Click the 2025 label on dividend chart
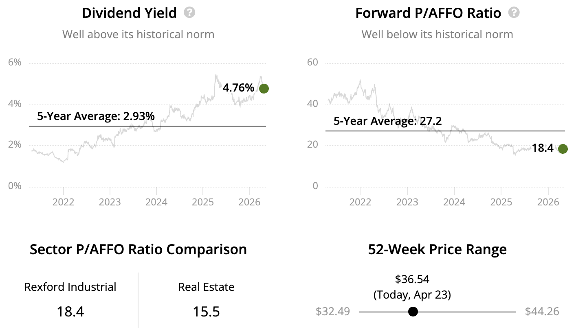Screen dimensions: 576x336 (203, 202)
